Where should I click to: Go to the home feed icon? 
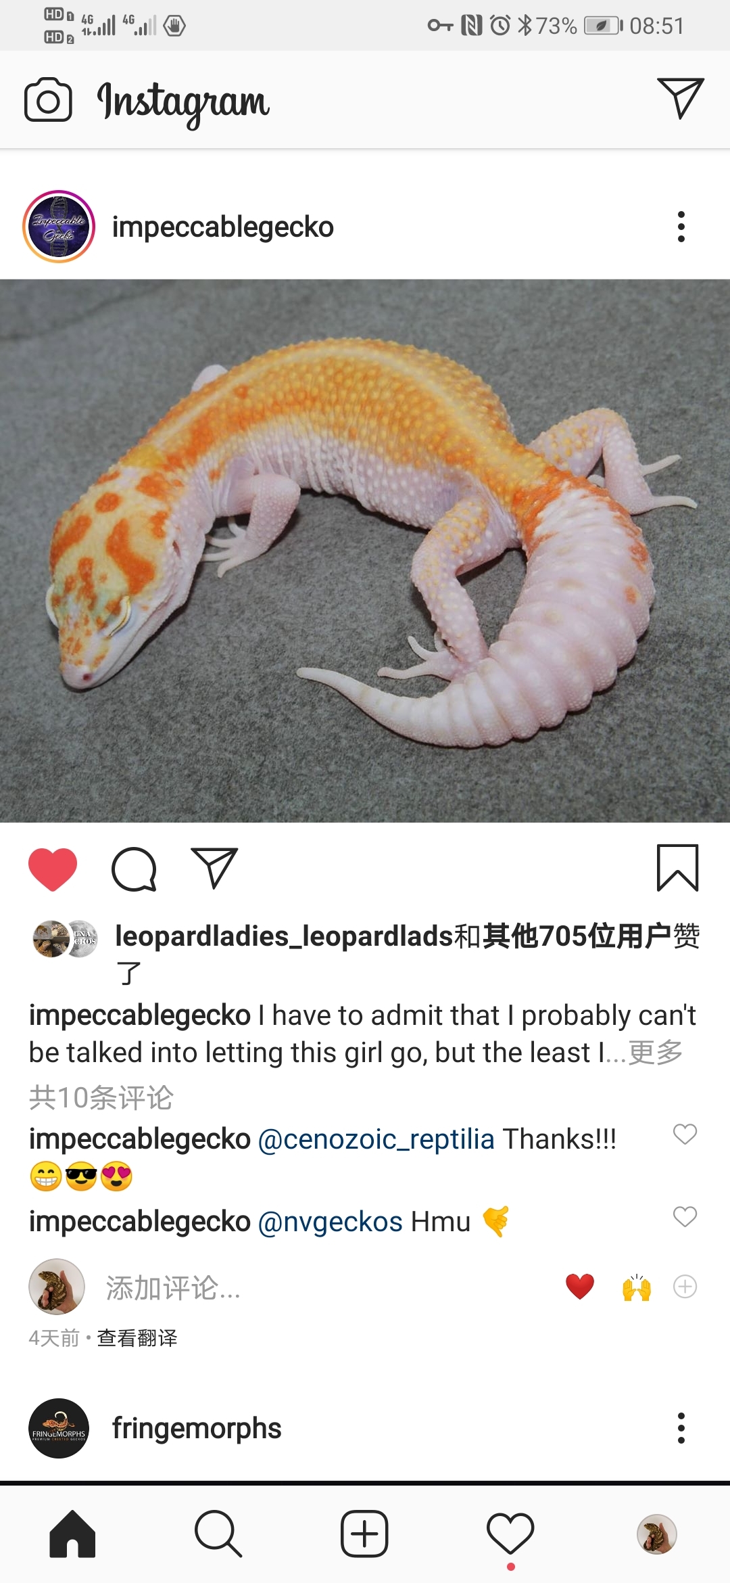tap(72, 1534)
